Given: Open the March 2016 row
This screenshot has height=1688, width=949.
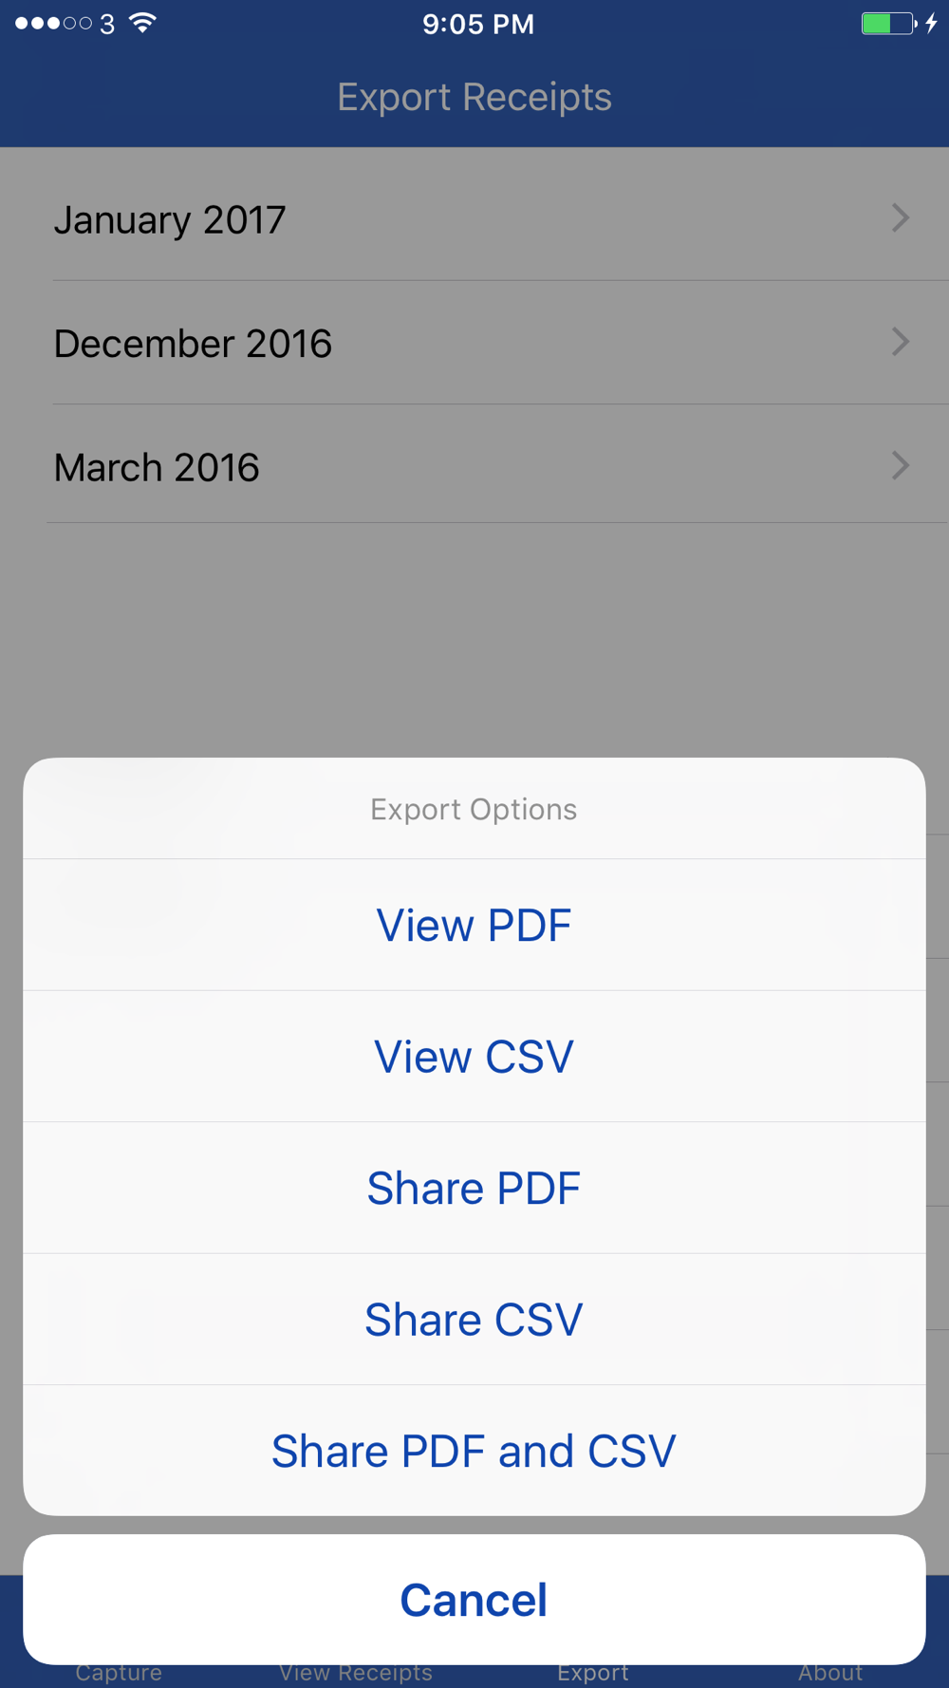Looking at the screenshot, I should point(474,465).
